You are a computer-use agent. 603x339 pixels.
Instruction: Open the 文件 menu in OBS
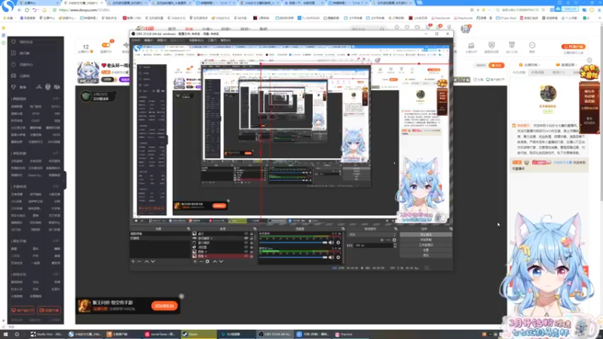point(136,40)
